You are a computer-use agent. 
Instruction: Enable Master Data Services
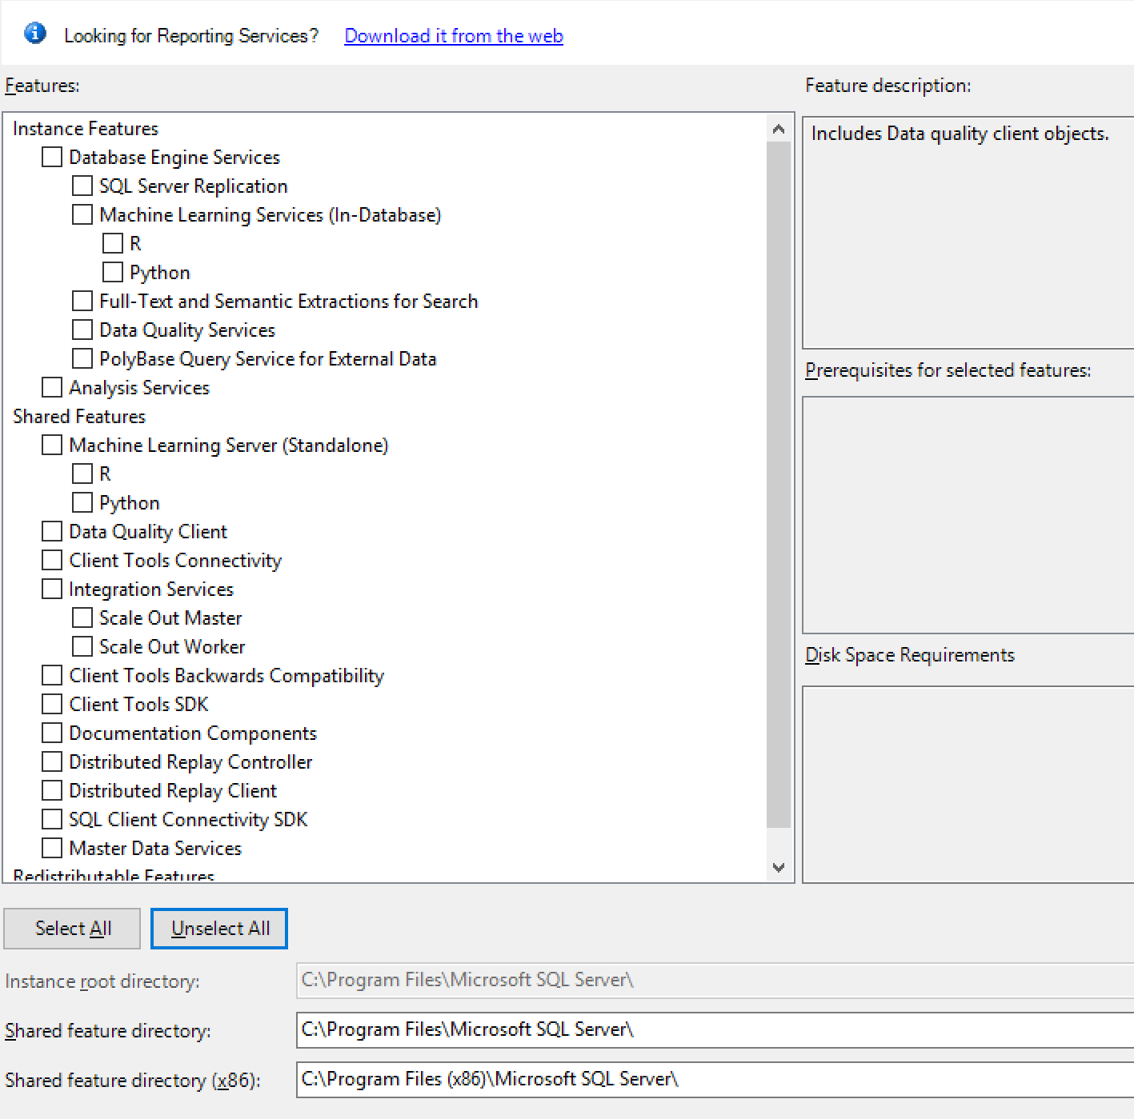coord(52,848)
